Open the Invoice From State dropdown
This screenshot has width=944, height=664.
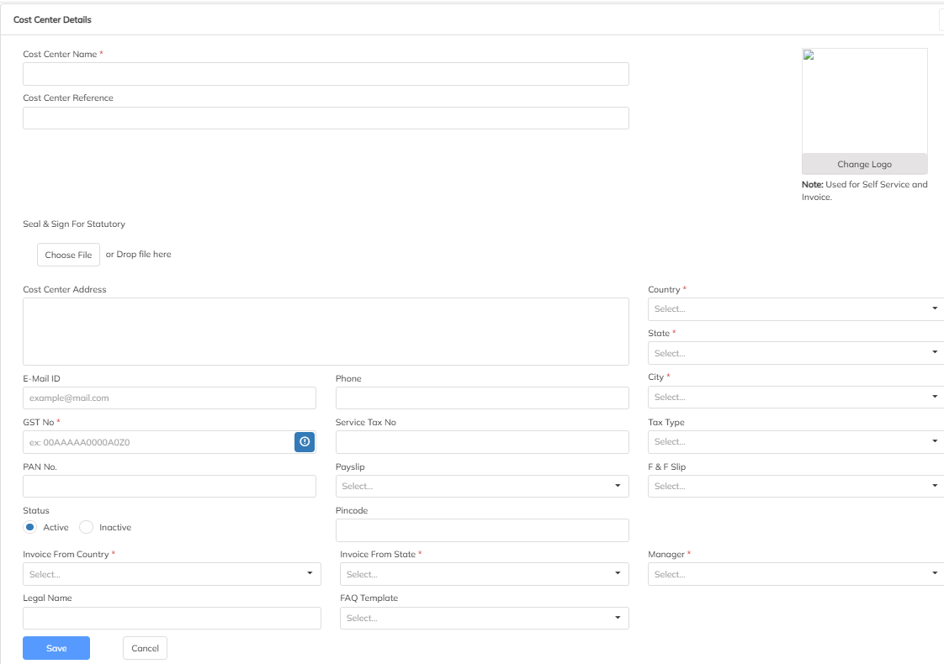point(485,574)
